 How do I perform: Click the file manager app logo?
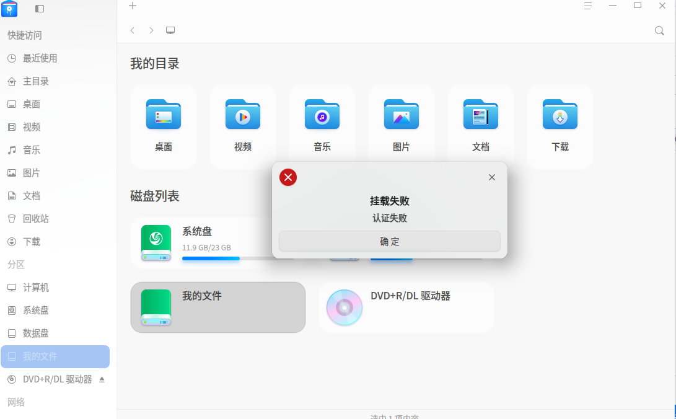coord(9,9)
